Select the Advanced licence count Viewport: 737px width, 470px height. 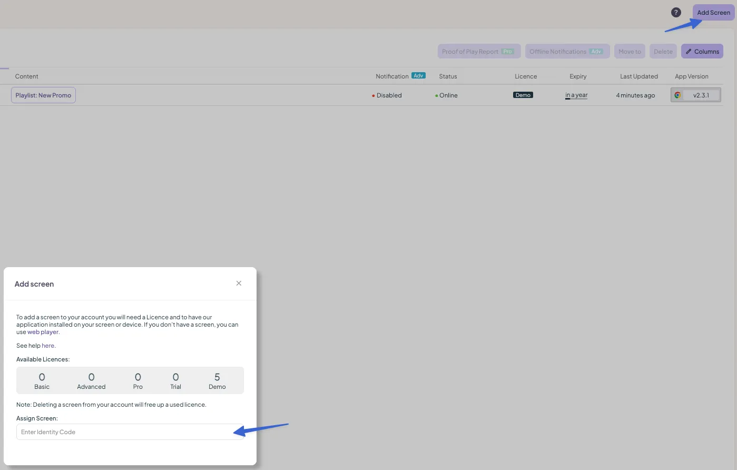click(x=91, y=381)
